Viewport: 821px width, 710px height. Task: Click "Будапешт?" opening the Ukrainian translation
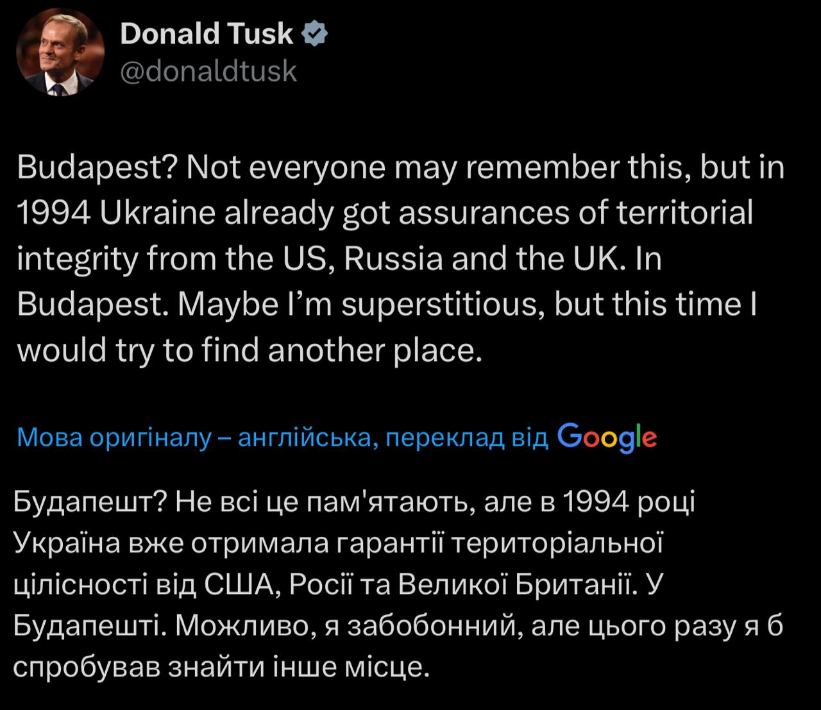click(88, 502)
